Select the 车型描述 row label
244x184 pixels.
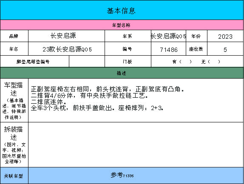(14, 100)
